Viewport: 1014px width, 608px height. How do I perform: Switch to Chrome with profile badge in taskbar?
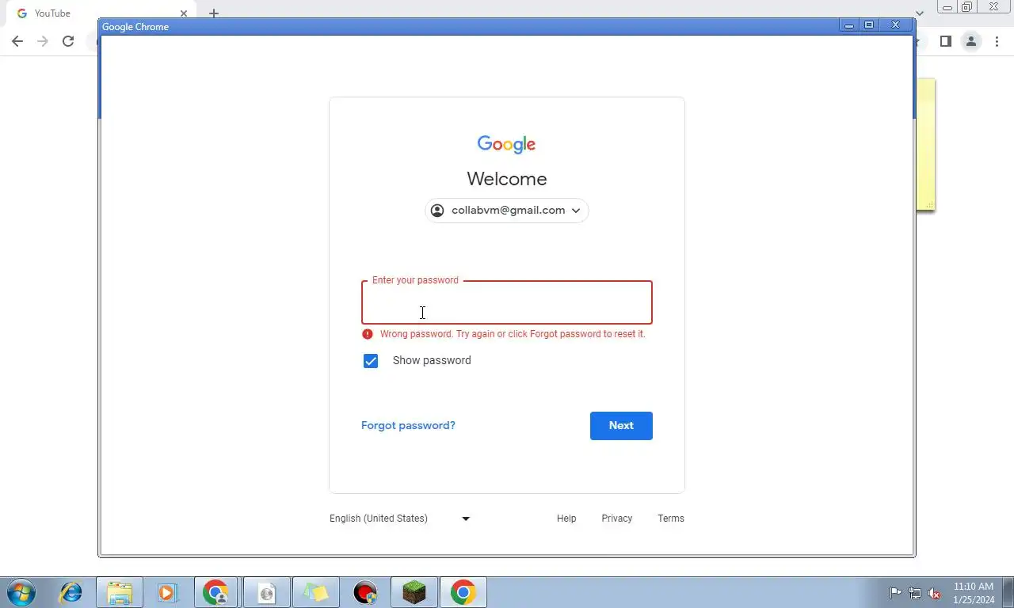coord(216,592)
